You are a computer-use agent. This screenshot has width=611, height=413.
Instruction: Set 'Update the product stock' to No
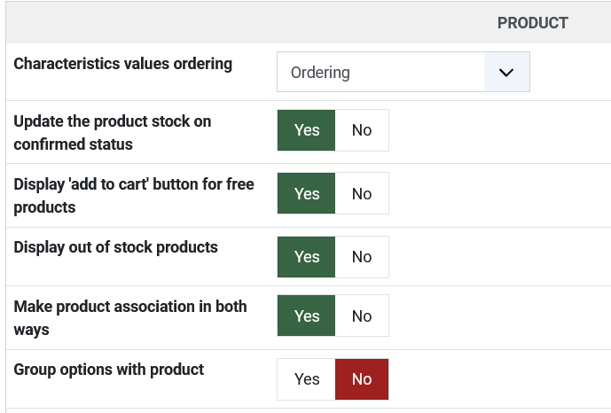(x=362, y=130)
